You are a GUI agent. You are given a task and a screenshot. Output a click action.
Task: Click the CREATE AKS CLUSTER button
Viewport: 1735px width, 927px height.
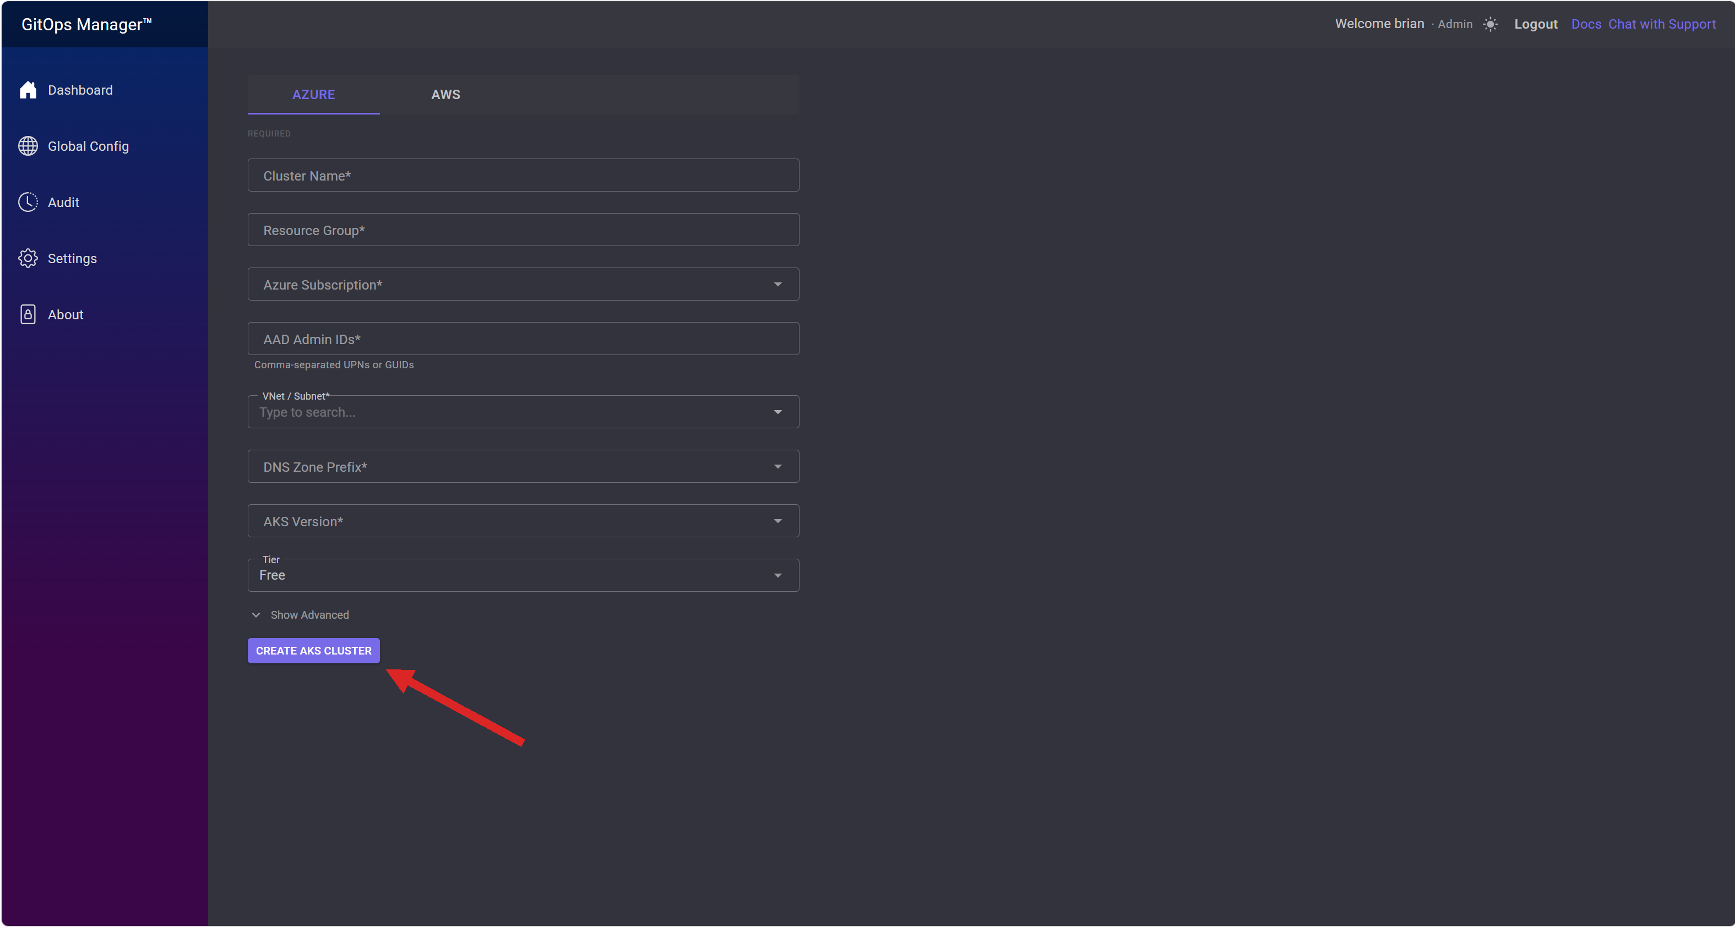[x=313, y=651]
